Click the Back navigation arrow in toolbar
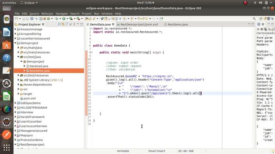 (x=147, y=19)
